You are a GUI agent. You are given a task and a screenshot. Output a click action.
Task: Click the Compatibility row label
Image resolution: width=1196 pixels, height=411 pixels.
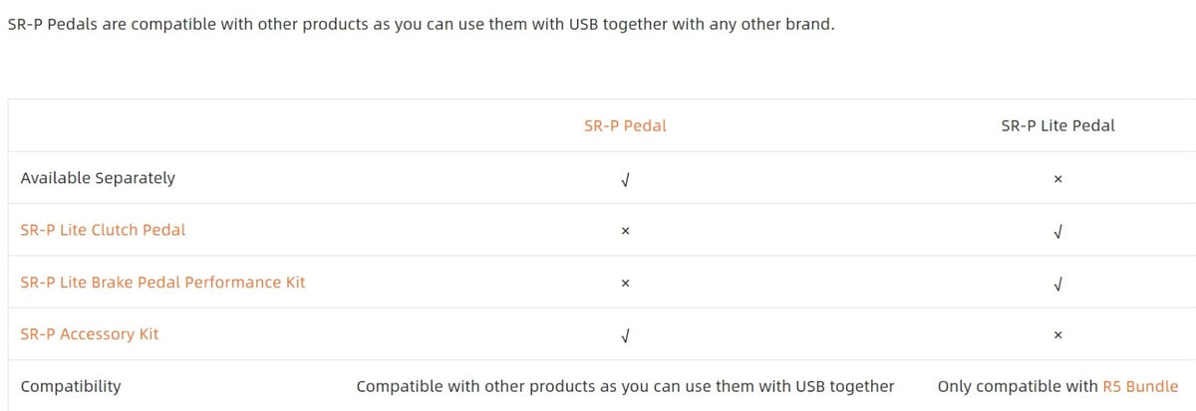coord(71,386)
